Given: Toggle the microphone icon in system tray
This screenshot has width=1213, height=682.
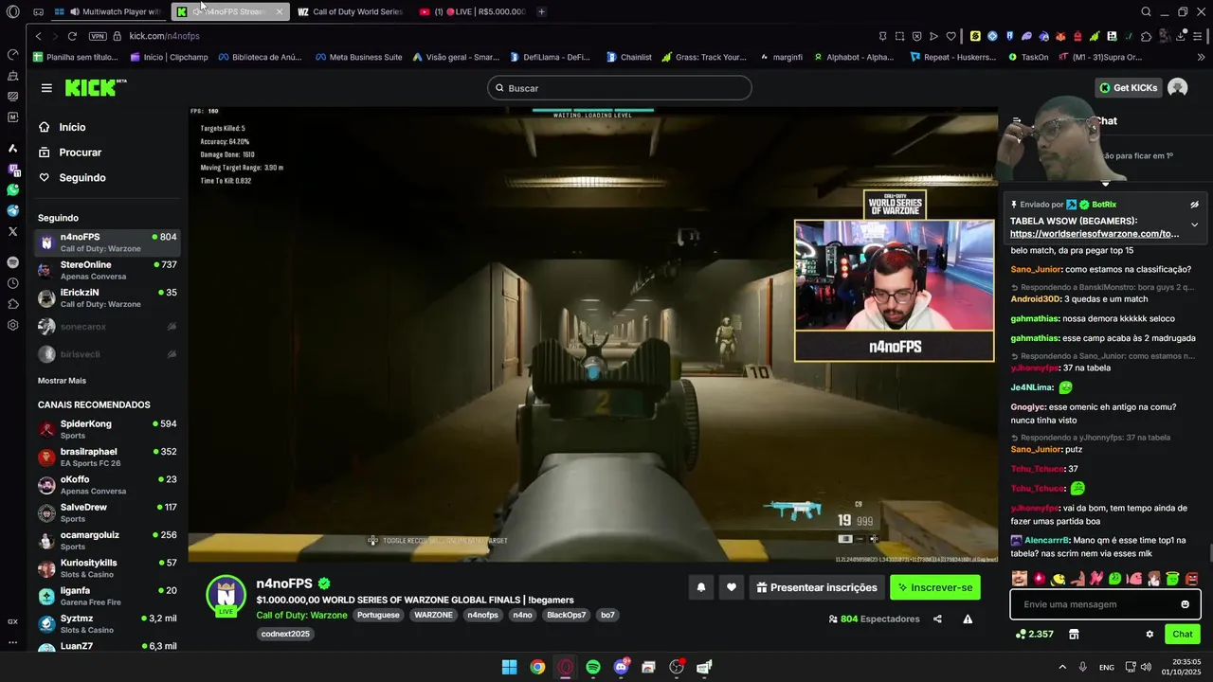Looking at the screenshot, I should click(1082, 667).
